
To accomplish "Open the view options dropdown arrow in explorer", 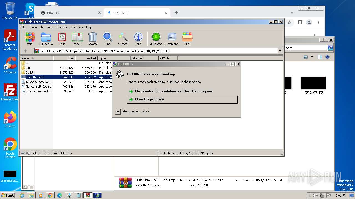I will (312, 57).
